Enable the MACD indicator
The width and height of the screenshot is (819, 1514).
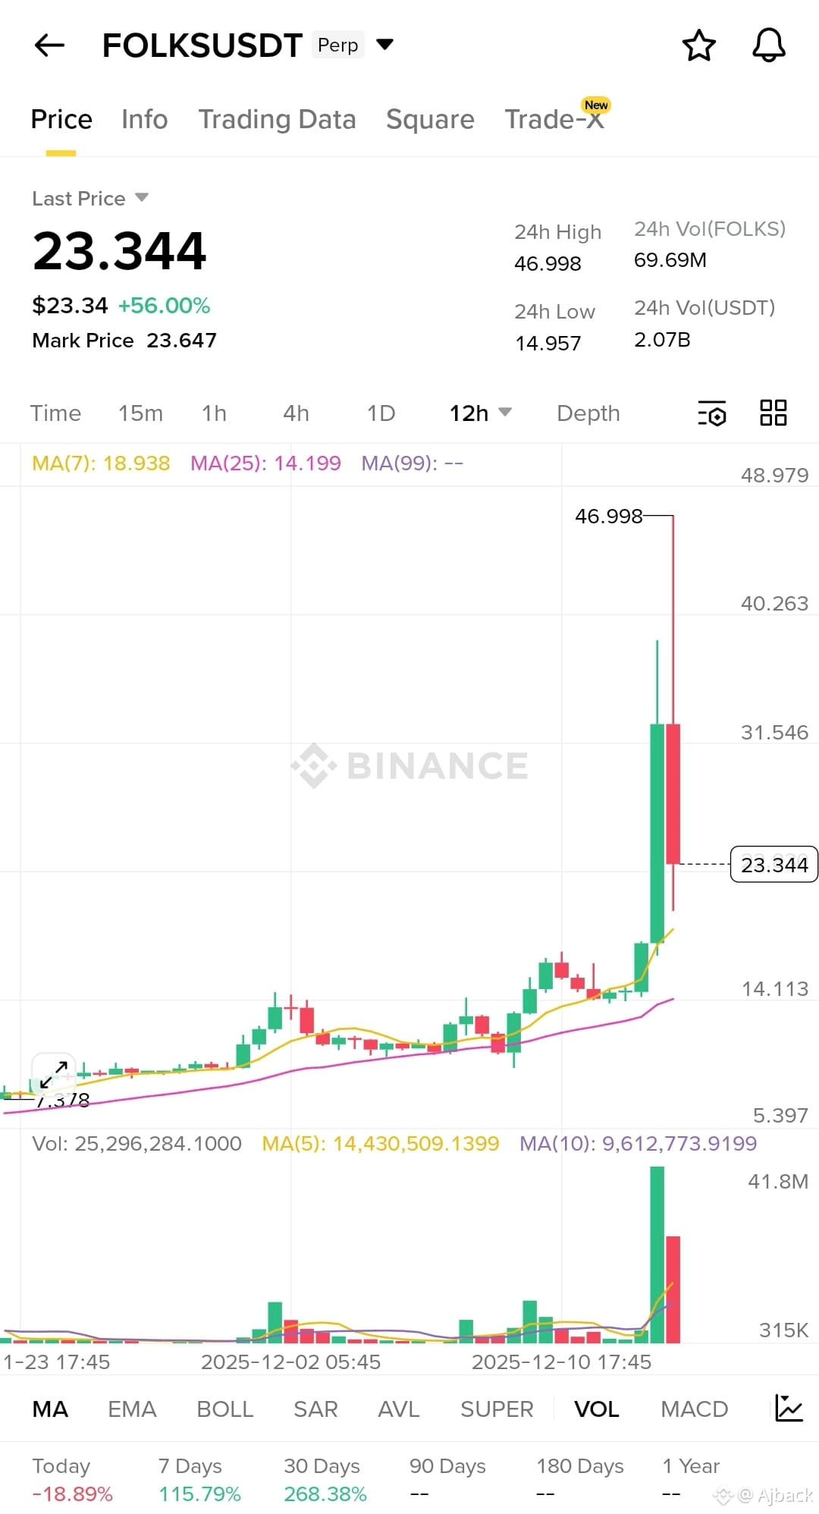(x=694, y=1409)
